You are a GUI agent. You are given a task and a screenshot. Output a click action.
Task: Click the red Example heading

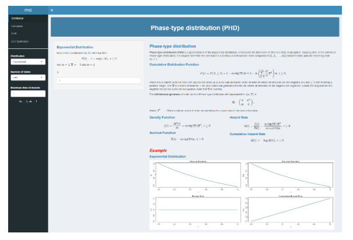158,150
